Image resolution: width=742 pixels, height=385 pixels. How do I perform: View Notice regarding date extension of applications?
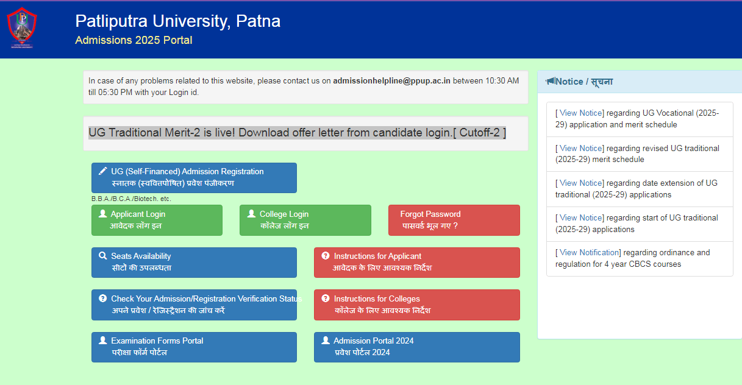pyautogui.click(x=582, y=183)
